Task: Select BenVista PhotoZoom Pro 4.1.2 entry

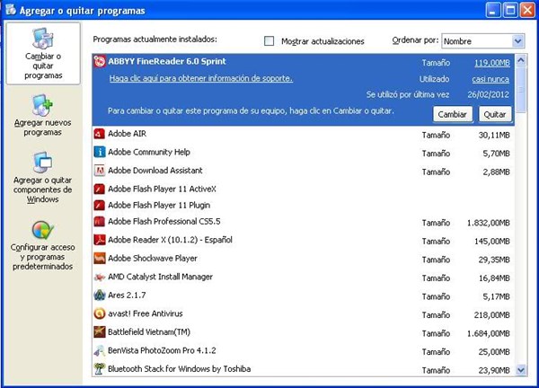Action: point(162,350)
